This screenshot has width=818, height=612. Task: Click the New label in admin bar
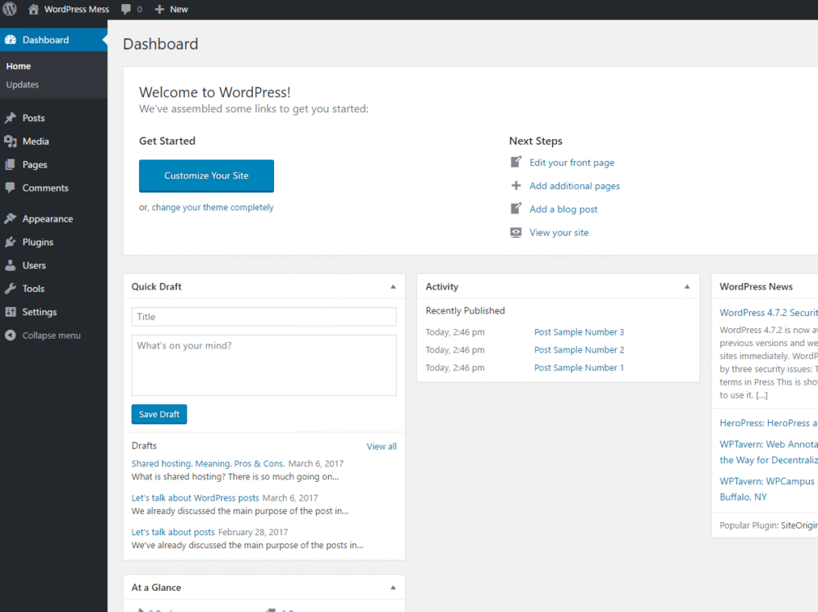pos(178,9)
